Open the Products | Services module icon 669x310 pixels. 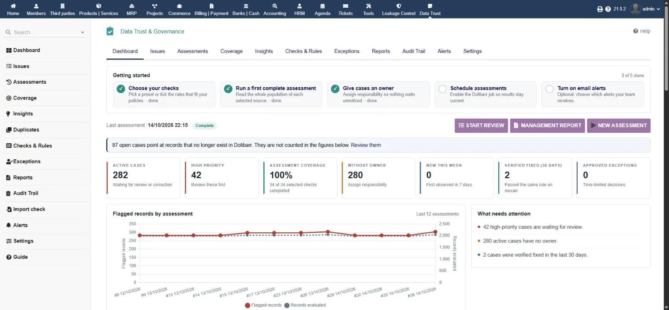99,6
